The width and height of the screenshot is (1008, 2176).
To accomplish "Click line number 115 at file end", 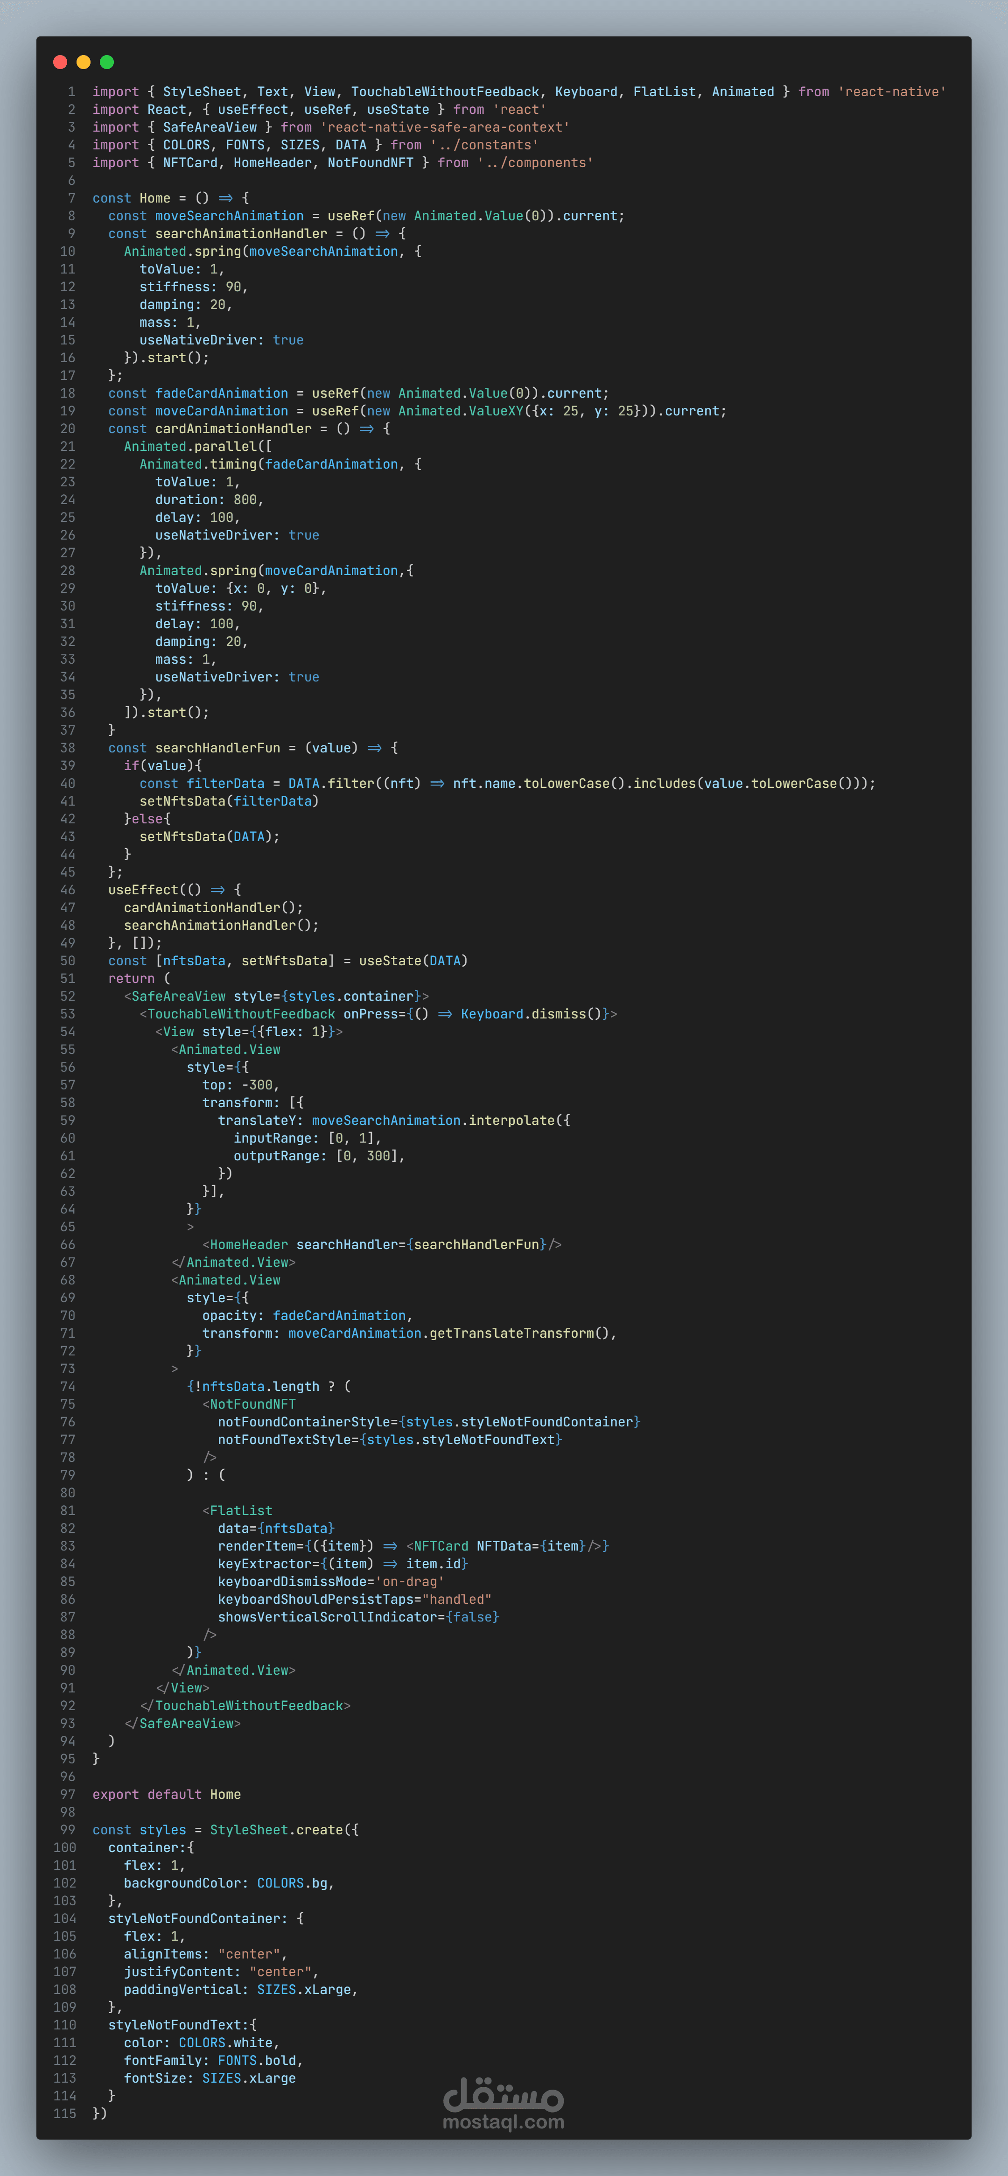I will [x=65, y=2113].
